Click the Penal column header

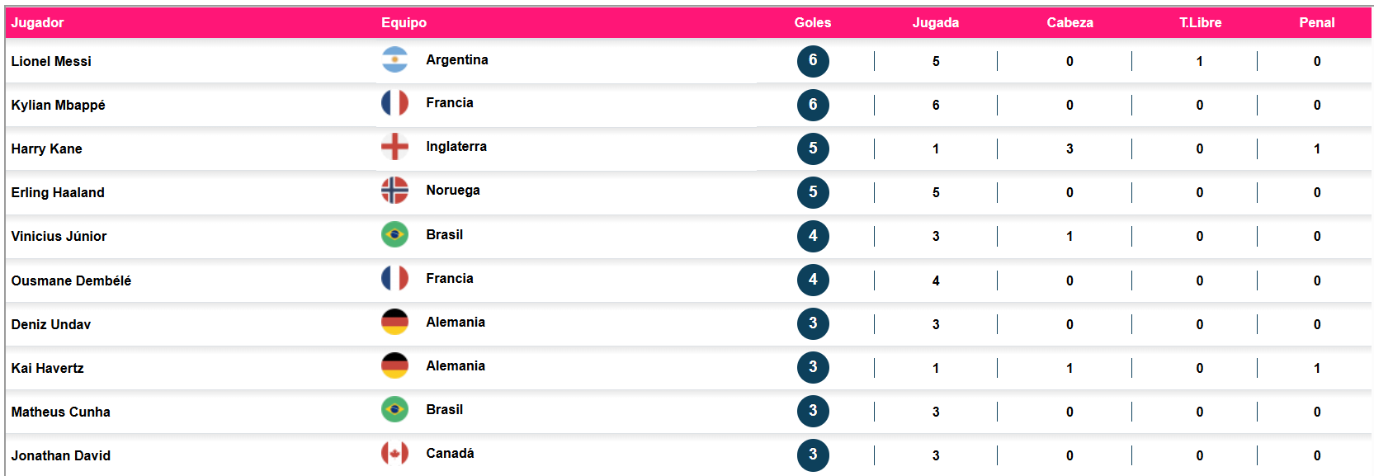1316,23
